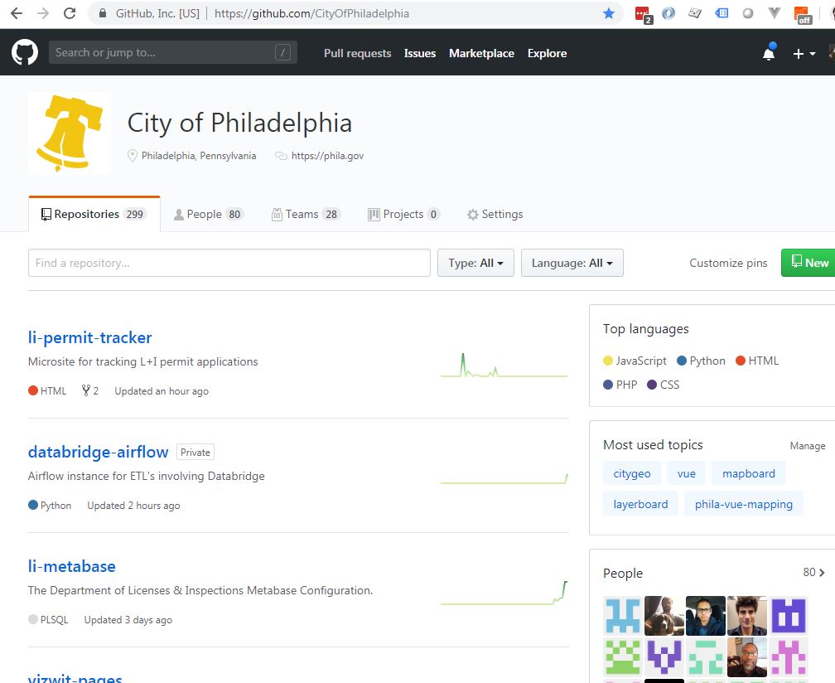Click Issues in top navigation

[420, 53]
